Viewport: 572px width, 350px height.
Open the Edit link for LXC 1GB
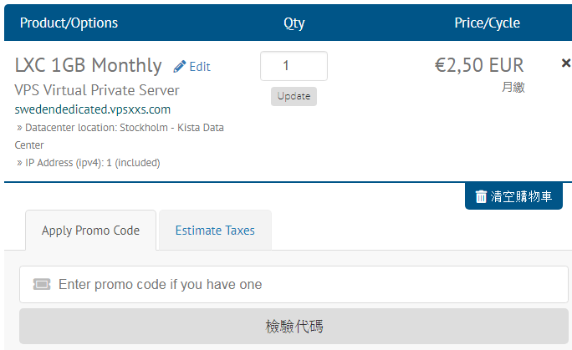[x=192, y=67]
